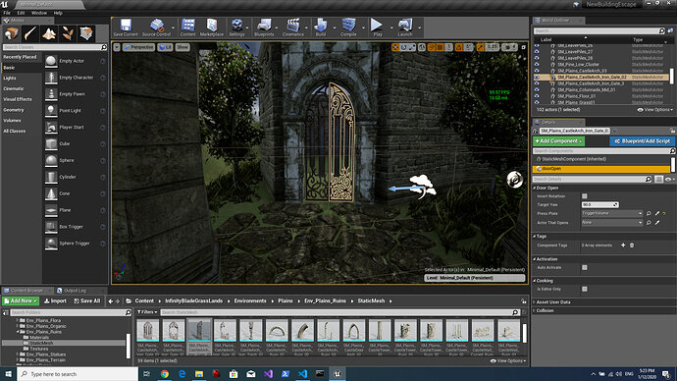
Task: Open the Settings toolbar icon
Action: [236, 27]
